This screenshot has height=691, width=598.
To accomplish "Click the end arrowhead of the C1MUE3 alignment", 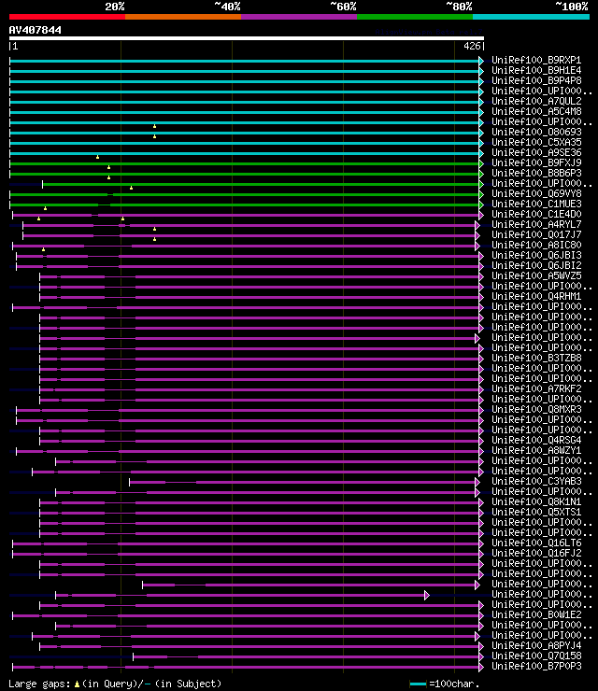I will [481, 204].
